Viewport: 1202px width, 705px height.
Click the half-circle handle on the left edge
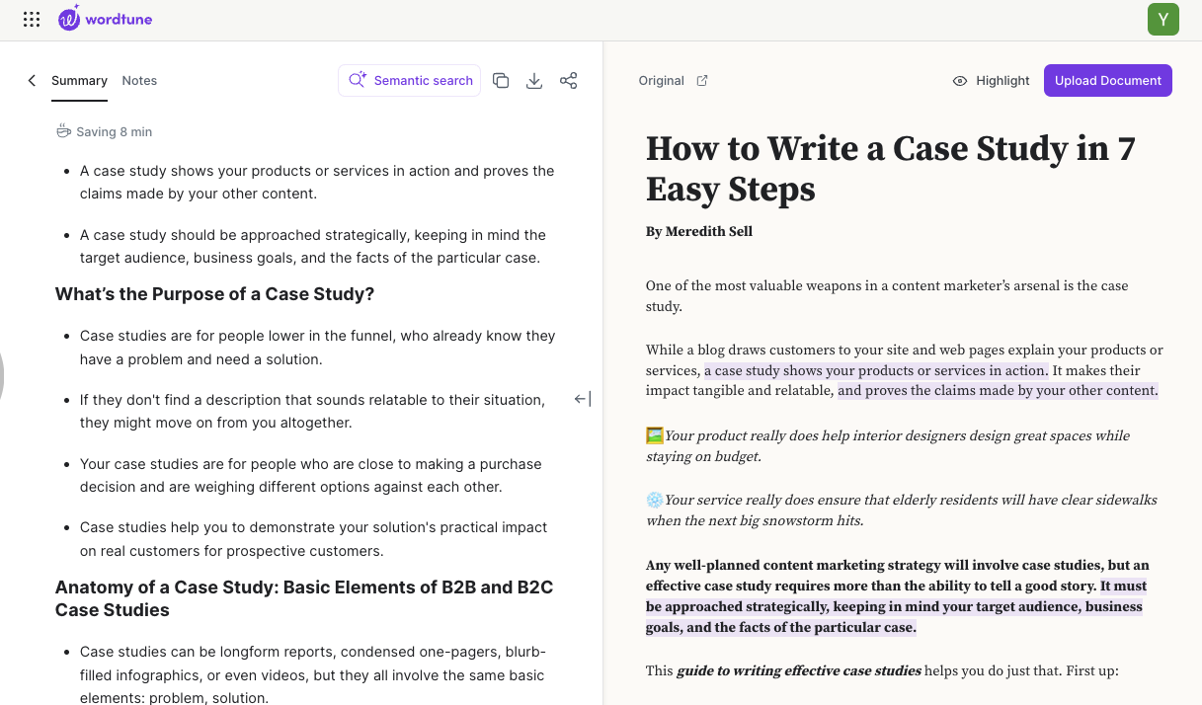[3, 376]
